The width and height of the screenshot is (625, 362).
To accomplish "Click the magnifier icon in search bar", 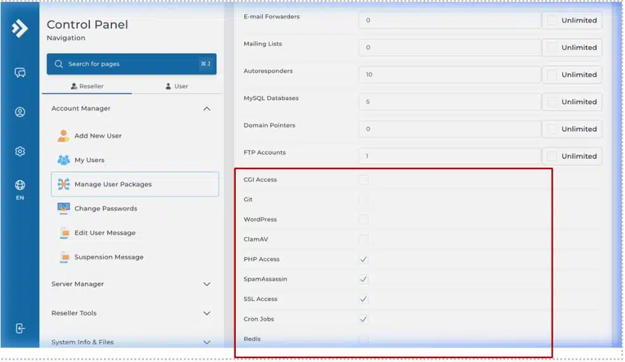I will 58,64.
